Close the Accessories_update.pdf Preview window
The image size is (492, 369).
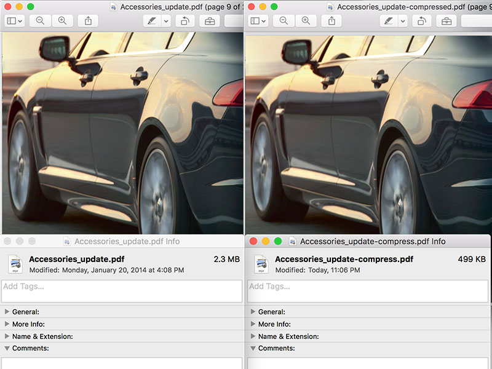[x=8, y=7]
